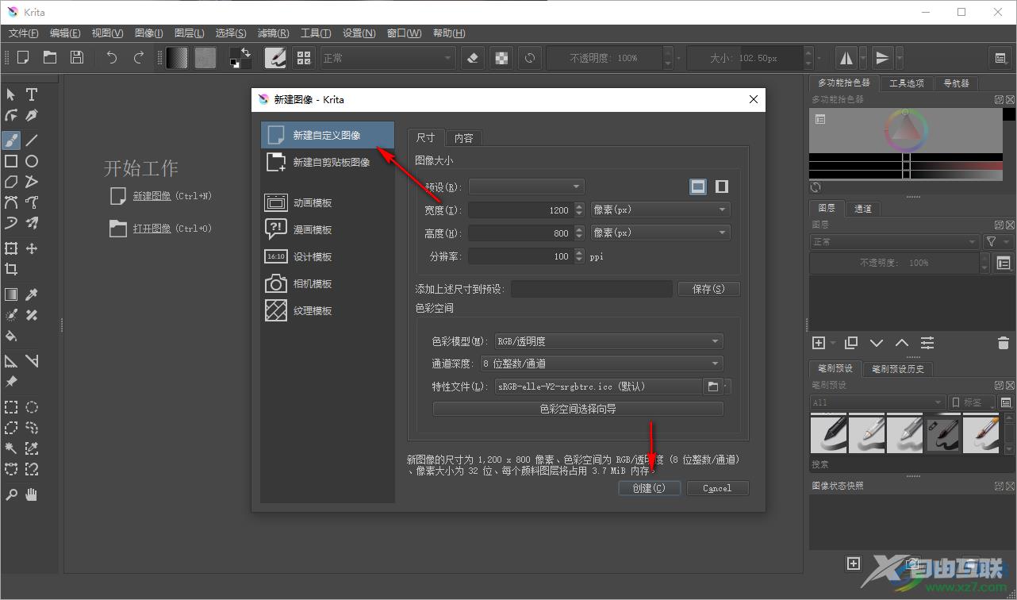The height and width of the screenshot is (600, 1017).
Task: Select the Zoom magnifier tool
Action: [11, 494]
